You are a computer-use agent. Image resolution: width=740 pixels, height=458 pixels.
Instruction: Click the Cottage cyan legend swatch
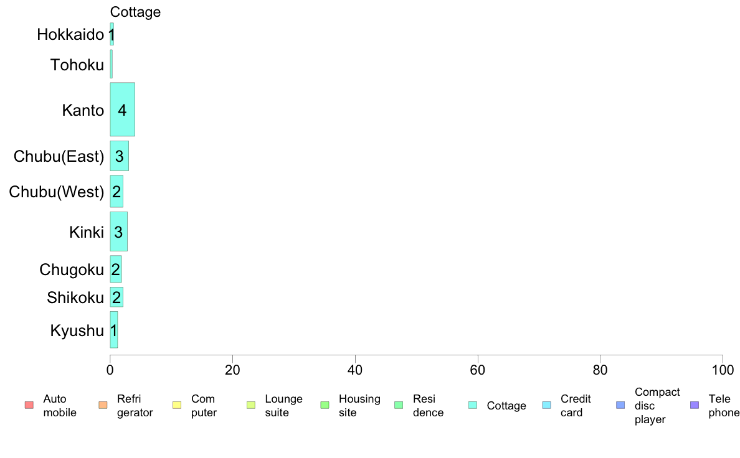pyautogui.click(x=473, y=405)
